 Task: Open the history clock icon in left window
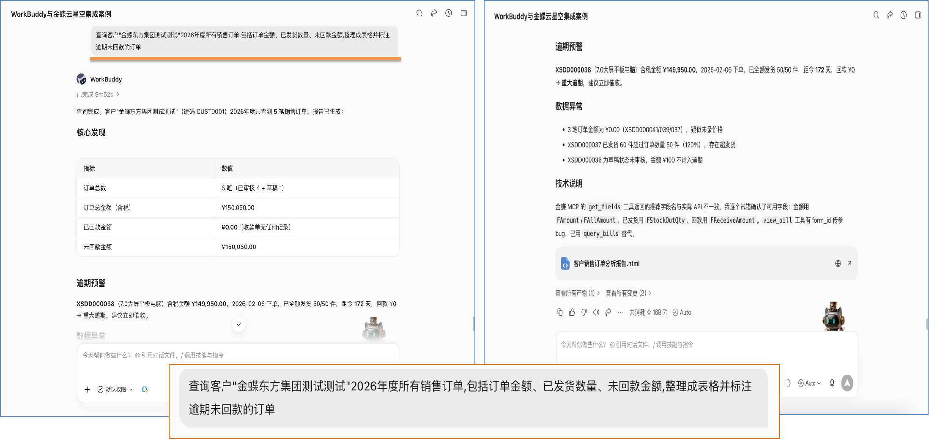point(449,13)
